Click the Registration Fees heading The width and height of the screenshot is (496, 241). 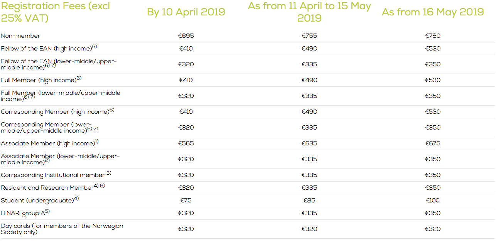(56, 12)
